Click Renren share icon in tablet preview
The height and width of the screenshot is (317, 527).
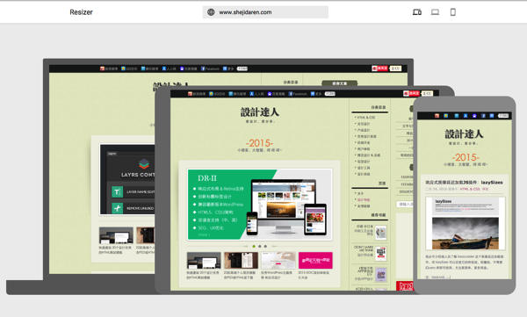click(252, 94)
